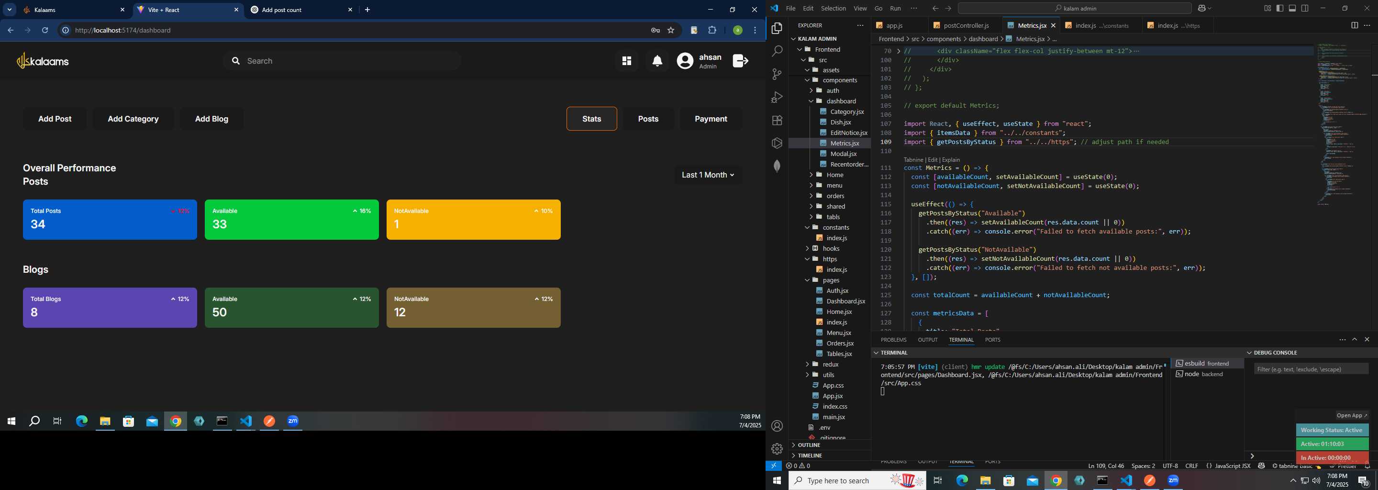Viewport: 1378px width, 490px height.
Task: Click the Debug Console filter box
Action: coord(1311,369)
